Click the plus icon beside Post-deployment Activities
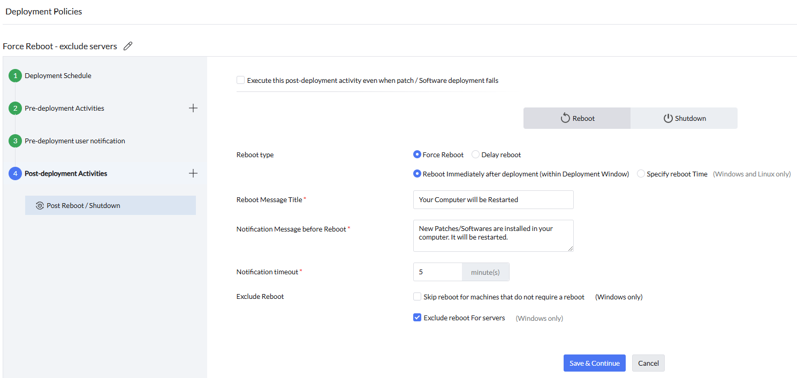Screen dimensions: 797x378 tap(193, 173)
